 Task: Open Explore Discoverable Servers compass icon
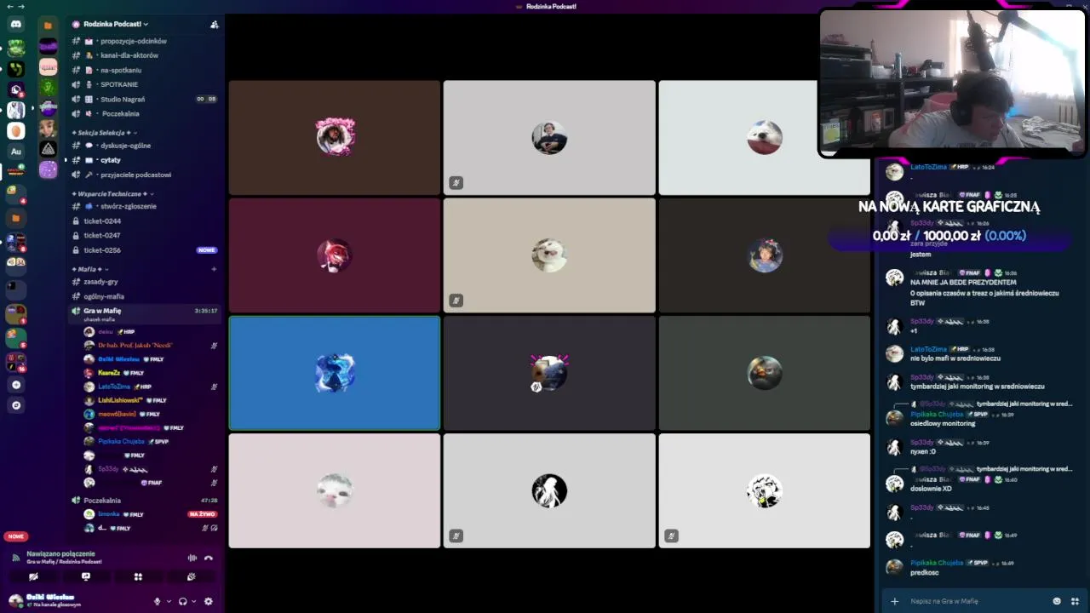pos(15,405)
